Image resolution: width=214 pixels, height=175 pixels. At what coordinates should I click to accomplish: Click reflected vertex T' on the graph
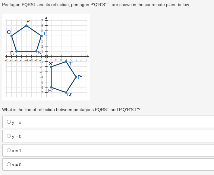tap(66, 62)
